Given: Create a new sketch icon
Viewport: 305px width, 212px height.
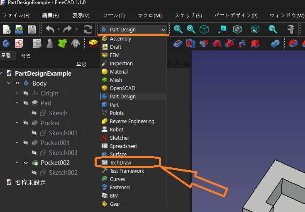Looking at the screenshot, I should 19,43.
